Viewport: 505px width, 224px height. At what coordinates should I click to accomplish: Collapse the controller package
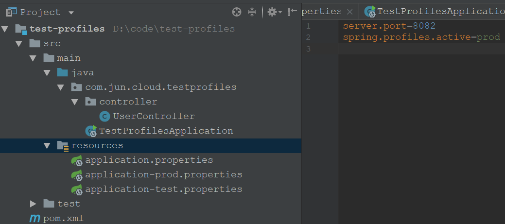[x=75, y=102]
